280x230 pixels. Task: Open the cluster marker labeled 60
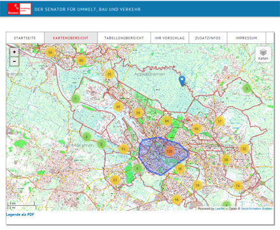coord(81,60)
